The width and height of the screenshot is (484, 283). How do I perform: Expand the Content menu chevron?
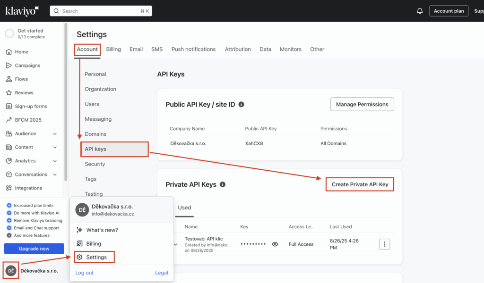click(55, 147)
